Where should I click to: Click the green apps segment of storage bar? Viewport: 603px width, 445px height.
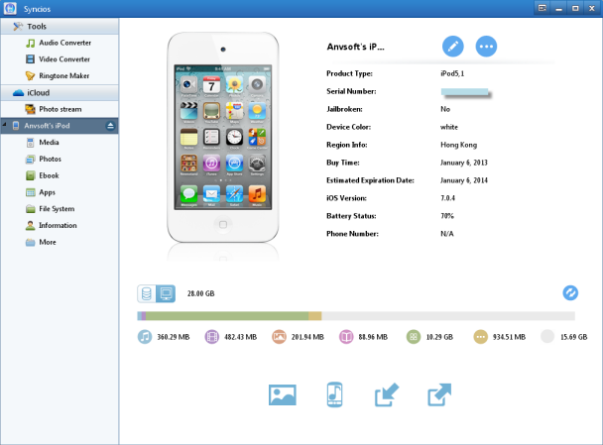(227, 316)
